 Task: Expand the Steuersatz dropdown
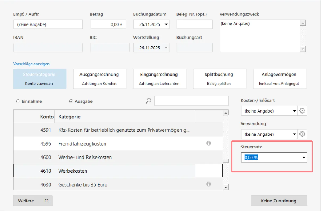click(303, 158)
